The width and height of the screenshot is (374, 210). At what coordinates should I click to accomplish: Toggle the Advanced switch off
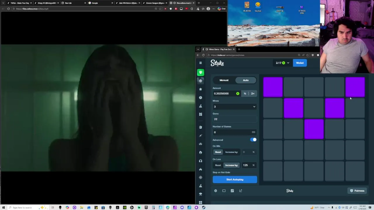tap(253, 140)
